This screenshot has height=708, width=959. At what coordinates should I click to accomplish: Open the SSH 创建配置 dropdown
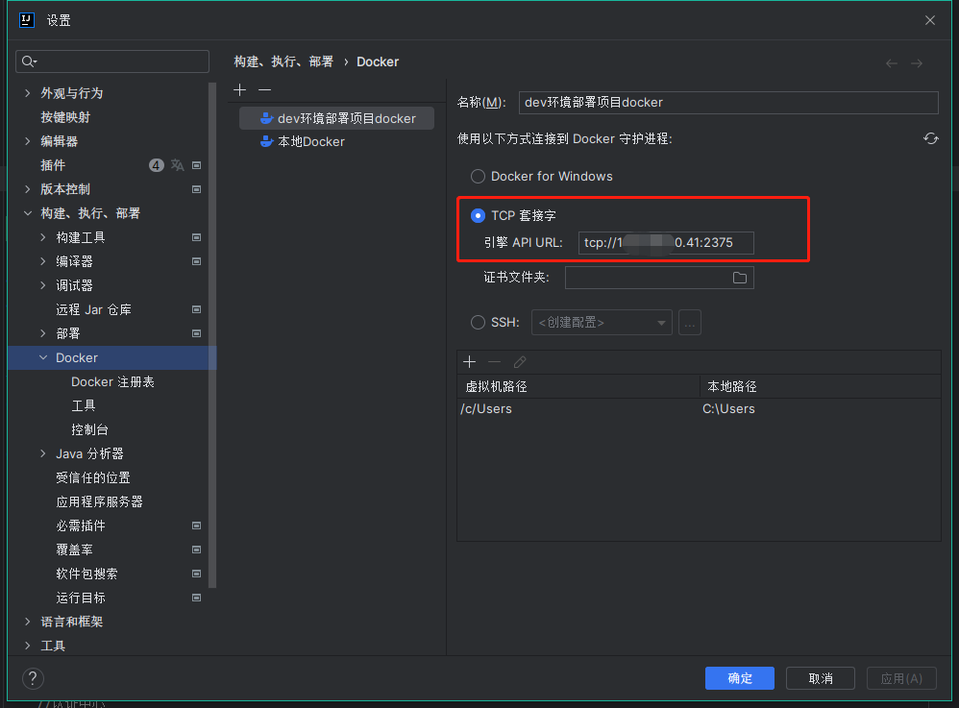602,322
